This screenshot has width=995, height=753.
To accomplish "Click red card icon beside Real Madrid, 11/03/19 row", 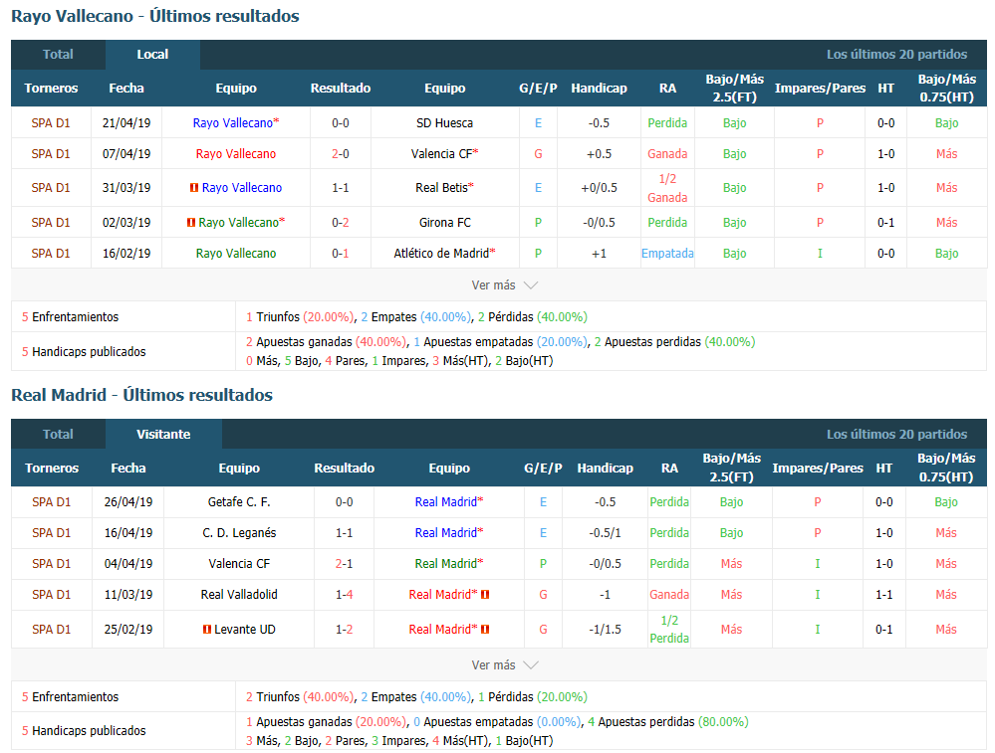I will click(485, 595).
